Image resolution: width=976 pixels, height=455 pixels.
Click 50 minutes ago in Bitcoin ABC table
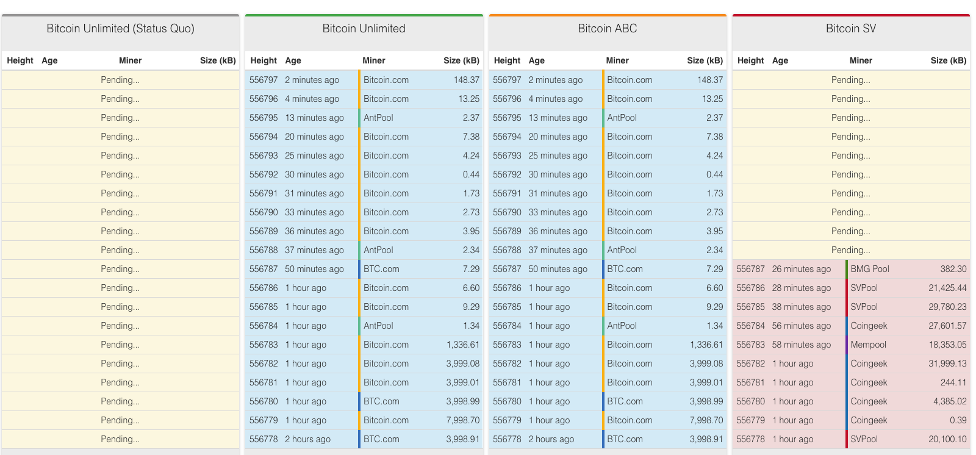pyautogui.click(x=558, y=269)
